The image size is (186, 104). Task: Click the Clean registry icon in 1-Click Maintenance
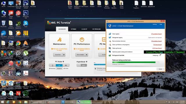[110, 34]
